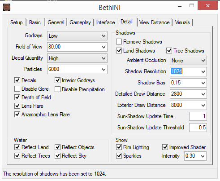The width and height of the screenshot is (220, 181).
Task: Toggle the Lens Flare checkbox
Action: point(17,106)
